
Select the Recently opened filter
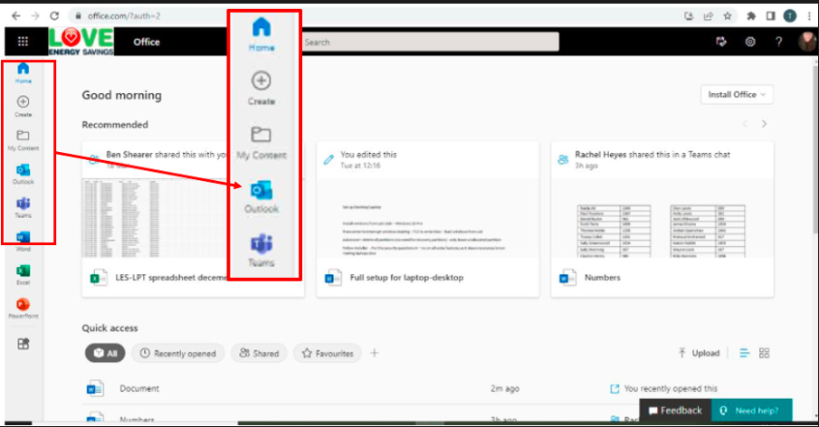(x=178, y=354)
